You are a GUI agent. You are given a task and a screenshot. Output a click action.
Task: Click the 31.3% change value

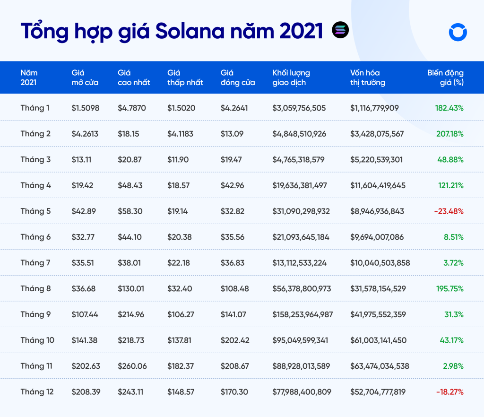pyautogui.click(x=454, y=314)
